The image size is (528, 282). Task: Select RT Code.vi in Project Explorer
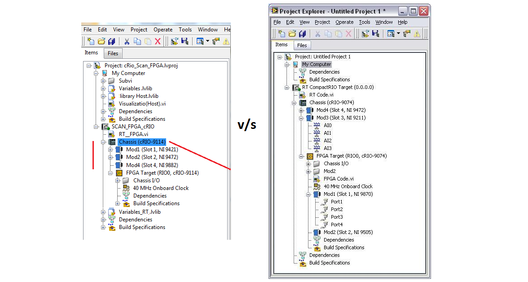321,95
